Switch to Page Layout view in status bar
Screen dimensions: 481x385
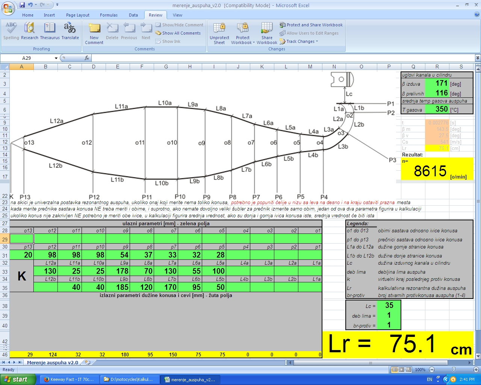tap(401, 370)
